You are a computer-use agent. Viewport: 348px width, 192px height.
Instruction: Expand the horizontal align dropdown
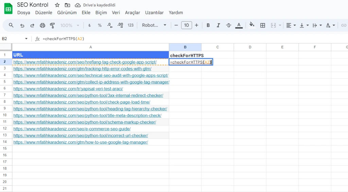[x=291, y=25]
